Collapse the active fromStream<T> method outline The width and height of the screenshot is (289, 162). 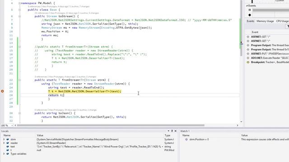pyautogui.click(x=19, y=80)
